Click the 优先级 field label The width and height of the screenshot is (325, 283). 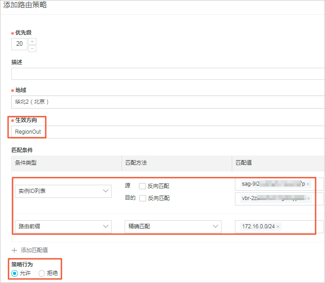coord(23,33)
